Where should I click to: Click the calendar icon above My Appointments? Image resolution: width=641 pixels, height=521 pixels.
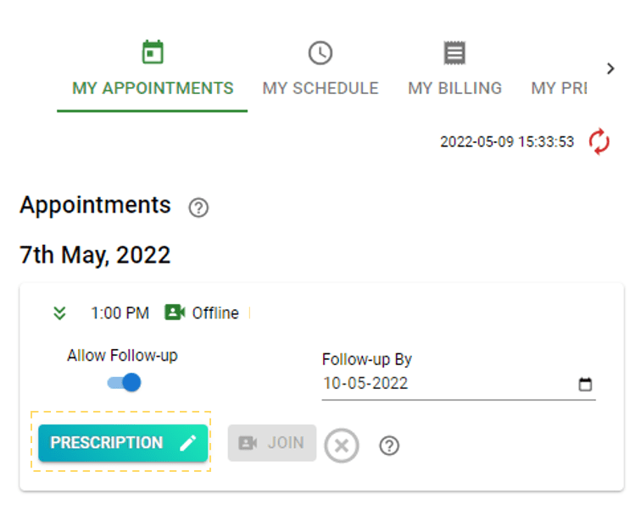pyautogui.click(x=153, y=53)
